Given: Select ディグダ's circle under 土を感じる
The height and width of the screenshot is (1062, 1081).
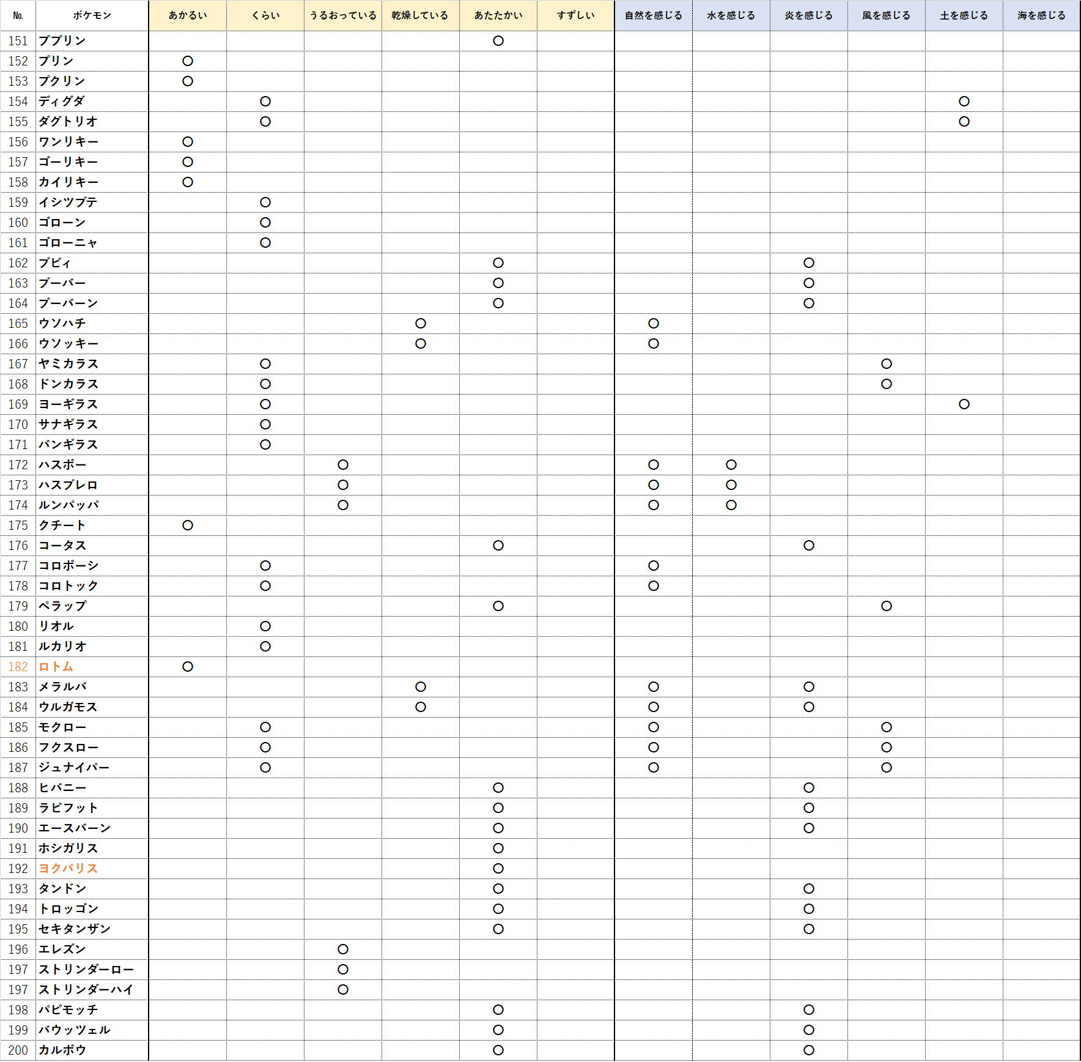Looking at the screenshot, I should click(964, 102).
